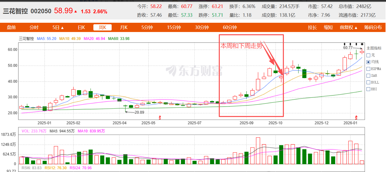Click the red S marker above 2026-01
The width and height of the screenshot is (386, 172).
click(x=357, y=117)
